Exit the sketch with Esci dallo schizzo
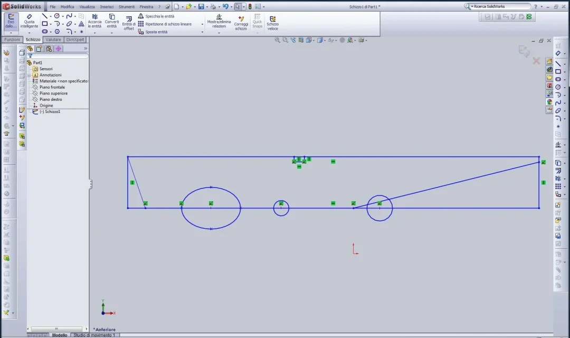 [x=11, y=21]
